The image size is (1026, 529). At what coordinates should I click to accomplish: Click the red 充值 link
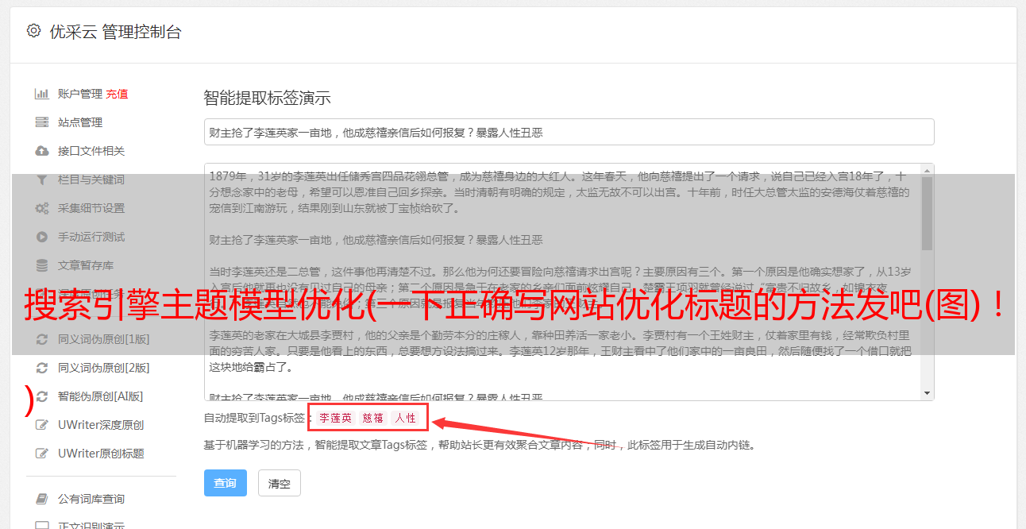(x=117, y=94)
